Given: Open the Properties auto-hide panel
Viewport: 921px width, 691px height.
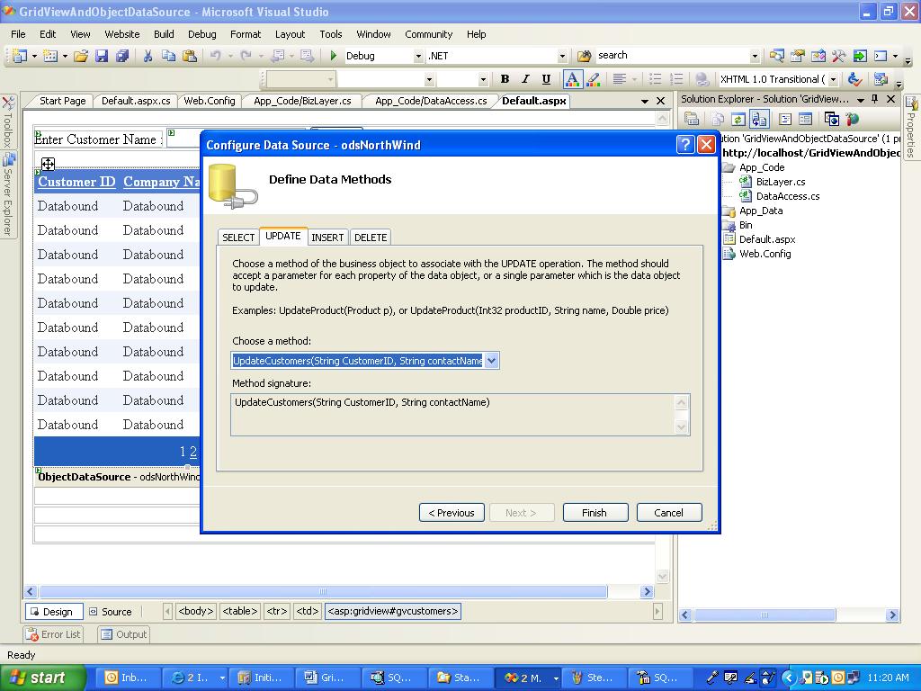Looking at the screenshot, I should click(911, 128).
